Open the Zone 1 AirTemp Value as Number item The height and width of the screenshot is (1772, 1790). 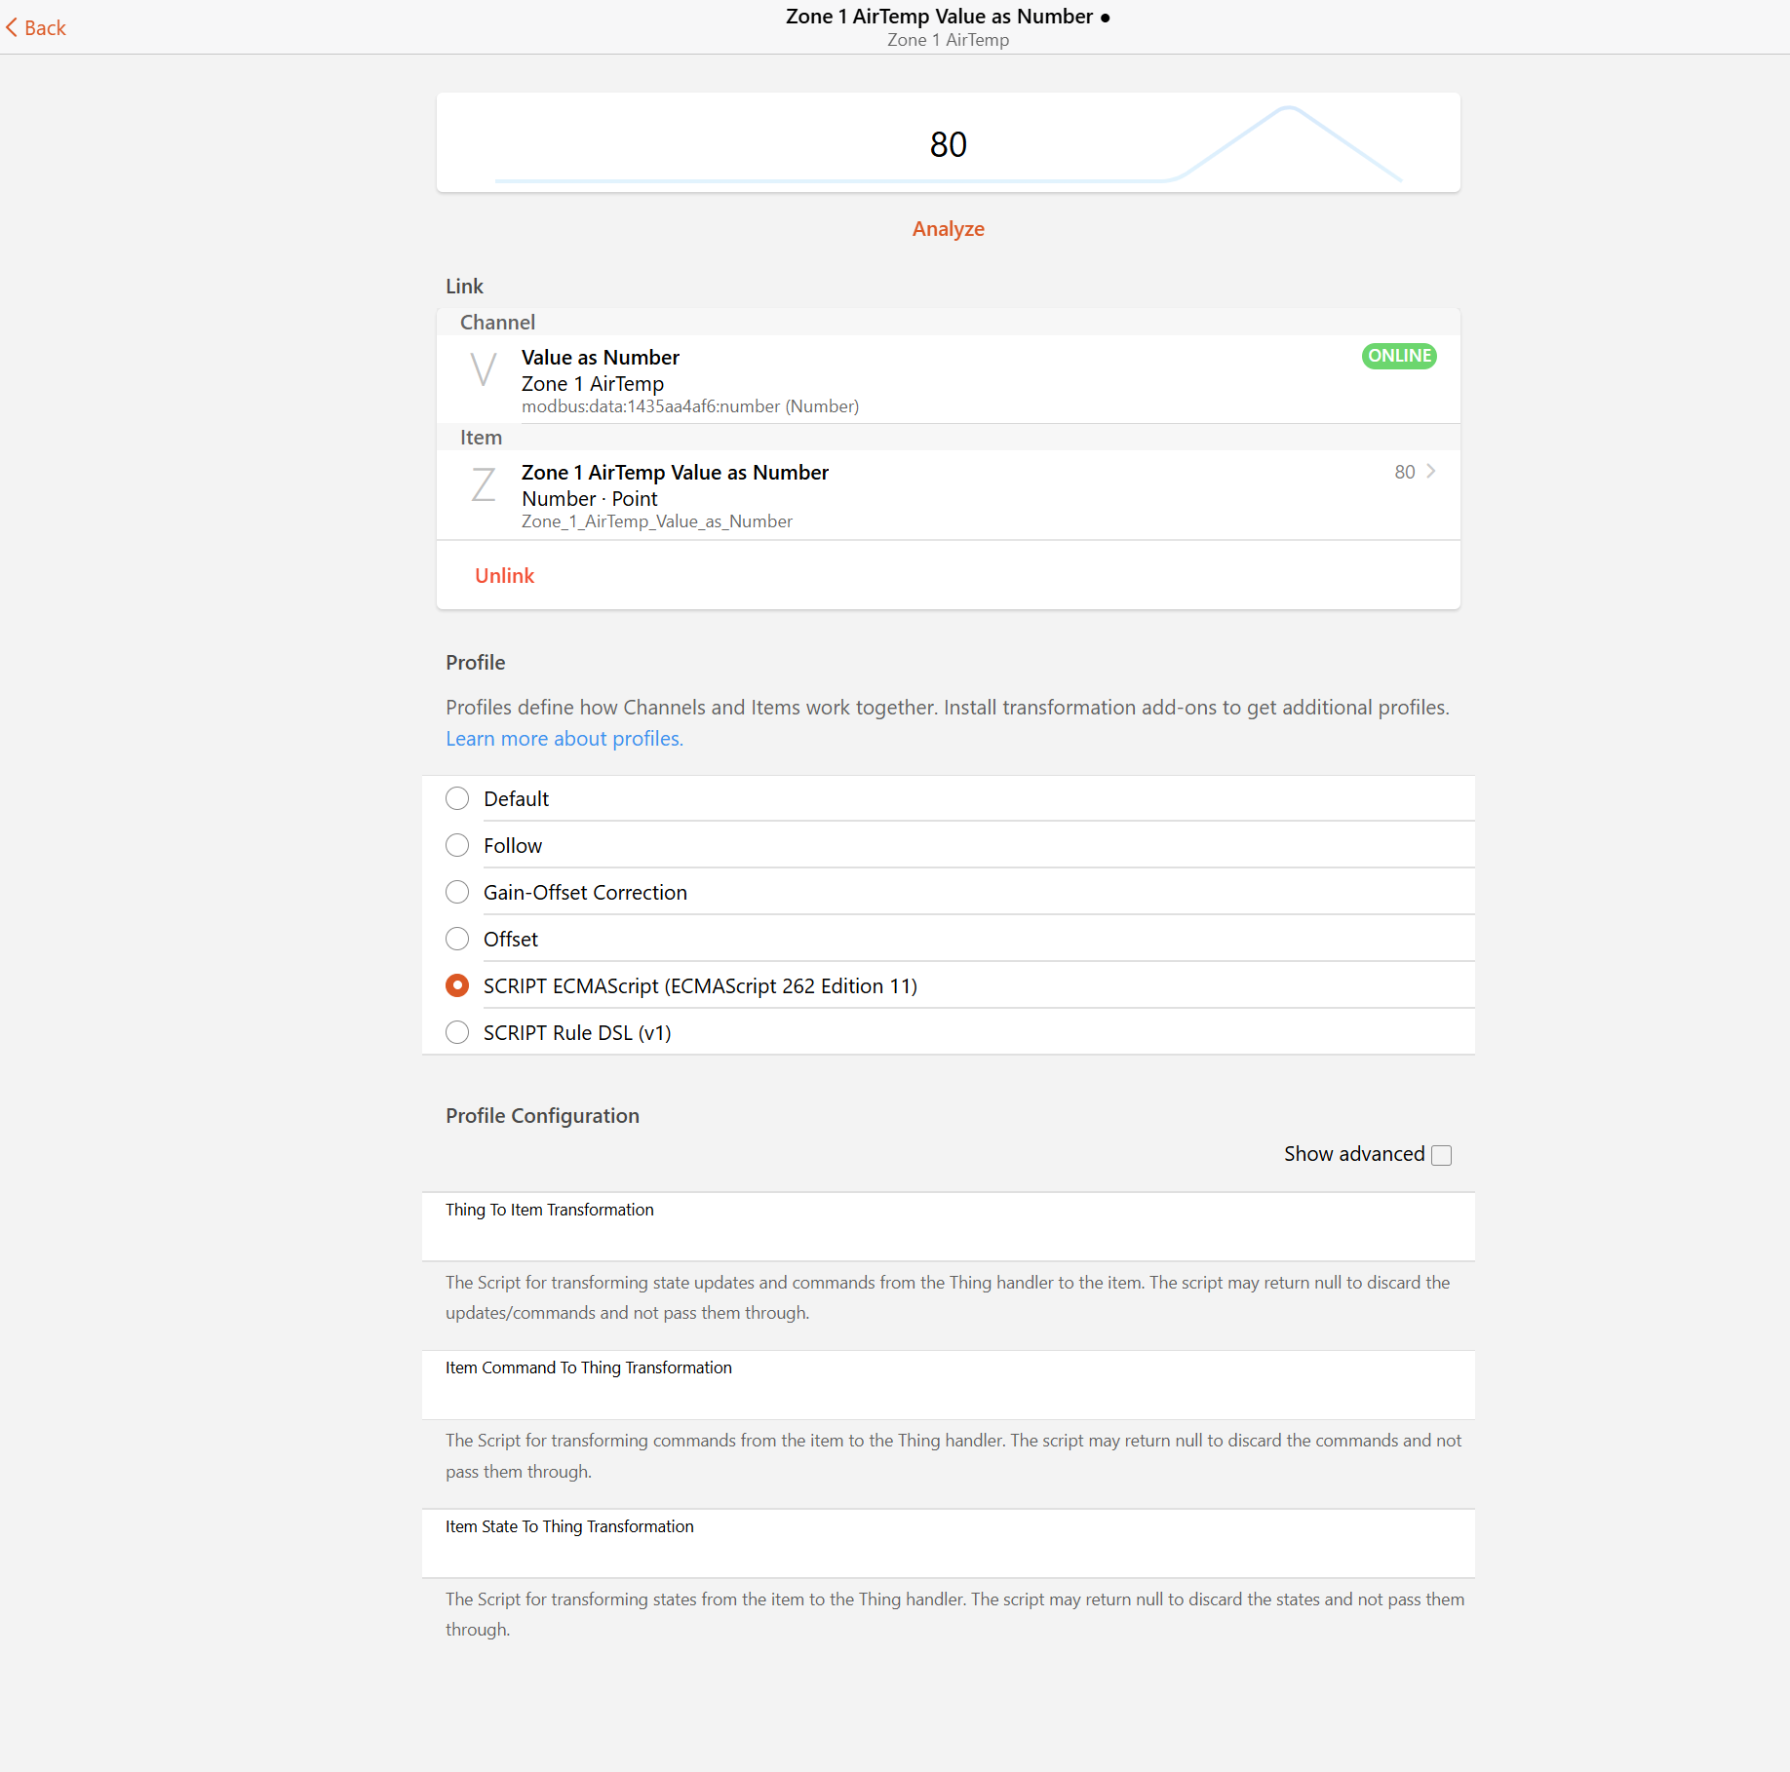(675, 474)
